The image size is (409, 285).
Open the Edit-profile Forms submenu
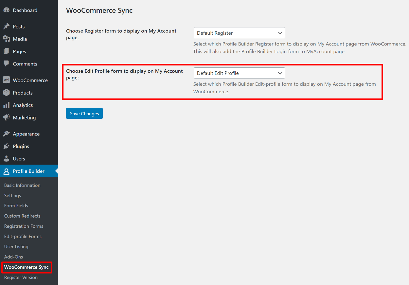(23, 236)
